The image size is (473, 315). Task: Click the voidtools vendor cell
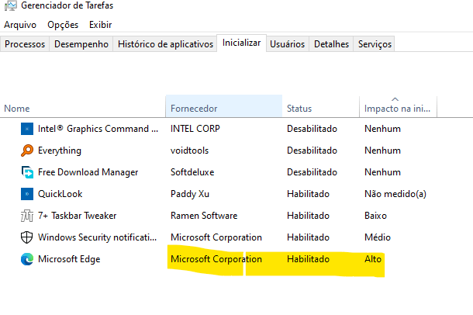pyautogui.click(x=189, y=151)
